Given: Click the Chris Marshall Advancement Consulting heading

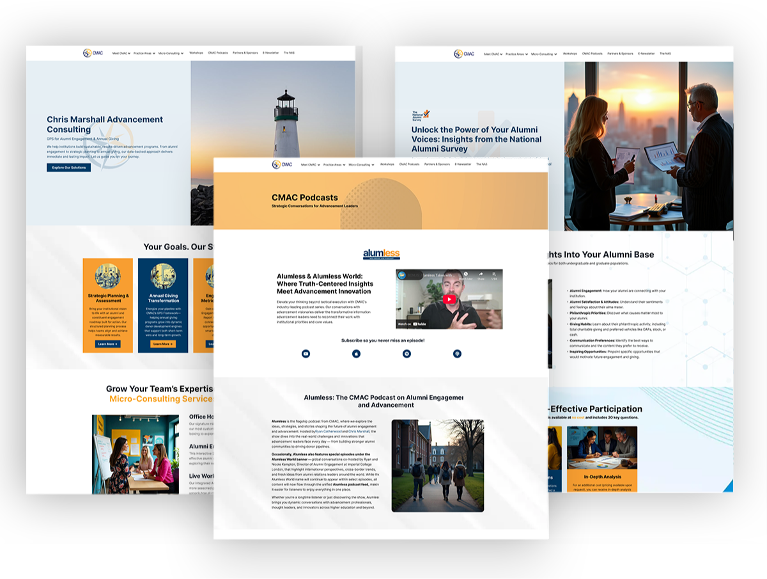Looking at the screenshot, I should click(x=105, y=124).
